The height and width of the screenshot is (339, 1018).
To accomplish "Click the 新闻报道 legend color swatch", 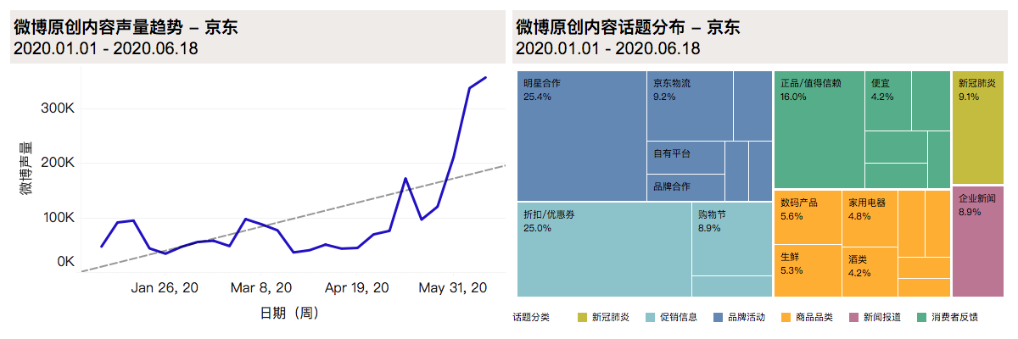I will pyautogui.click(x=853, y=318).
